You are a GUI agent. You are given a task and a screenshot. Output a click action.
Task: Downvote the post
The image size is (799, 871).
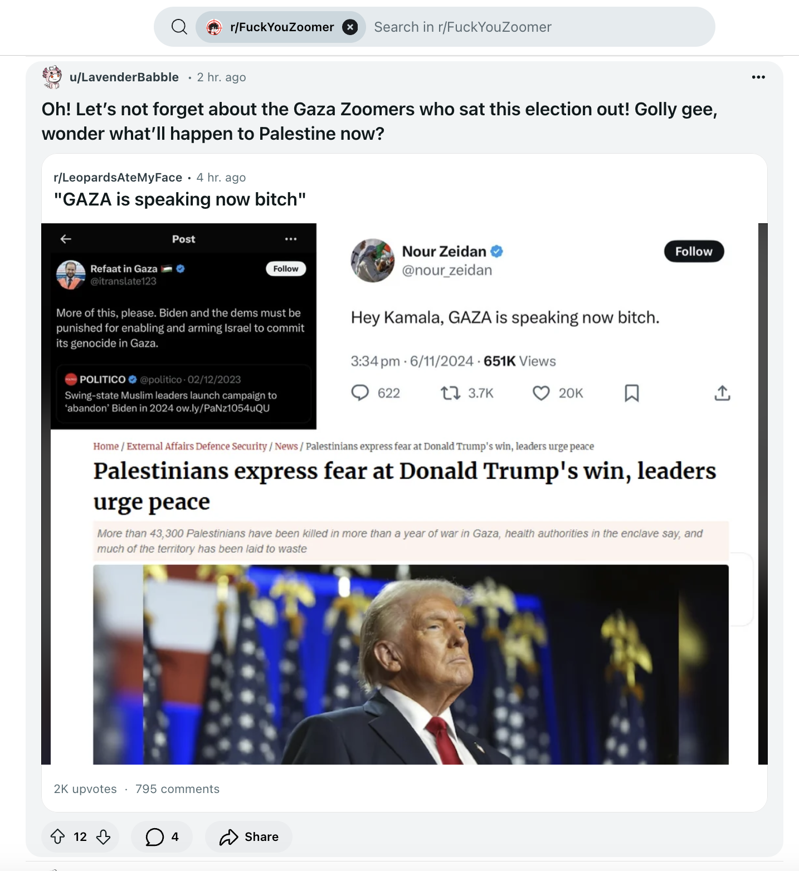(103, 836)
